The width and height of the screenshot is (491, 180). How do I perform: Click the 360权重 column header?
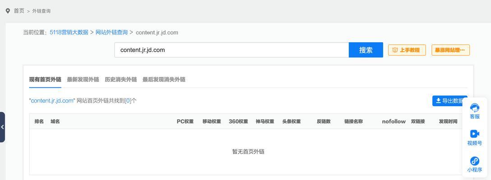click(238, 121)
